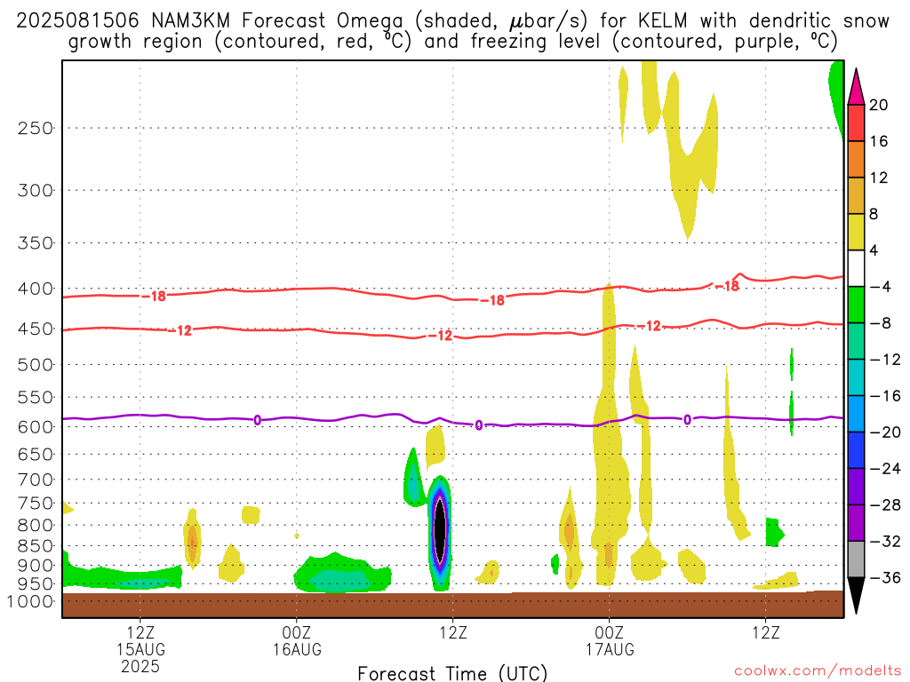This screenshot has height=682, width=910.
Task: Click the 00Z 16AUG time label
Action: coord(297,640)
